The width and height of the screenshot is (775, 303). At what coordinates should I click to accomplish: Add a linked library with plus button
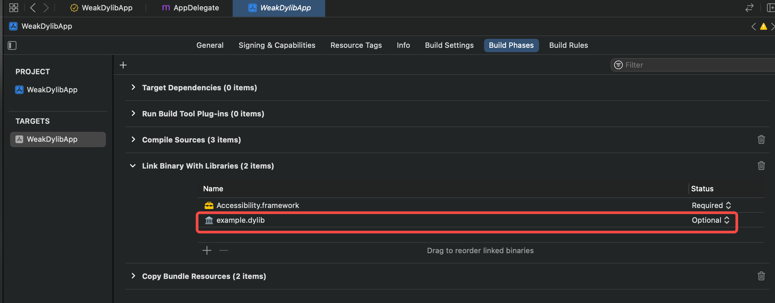(x=207, y=250)
